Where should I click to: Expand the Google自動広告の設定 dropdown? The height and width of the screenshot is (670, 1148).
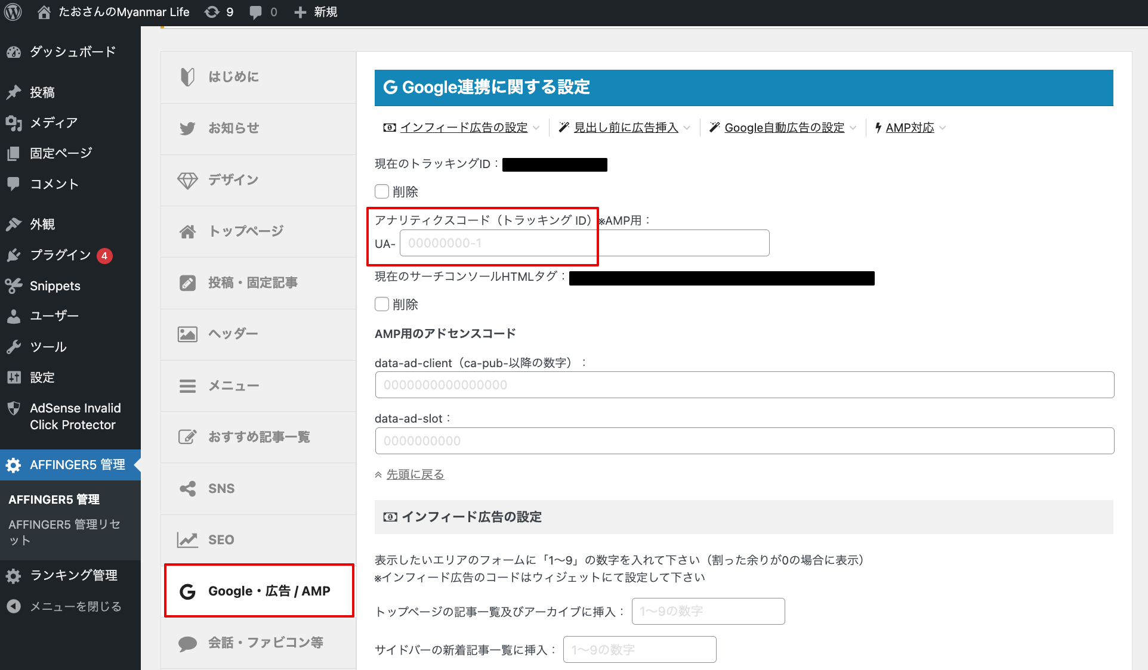785,127
